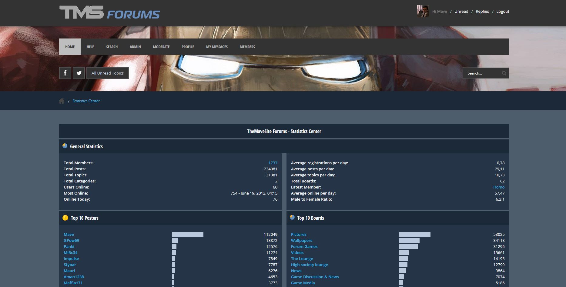566x287 pixels.
Task: Open the Wallpapers board link
Action: click(302, 240)
